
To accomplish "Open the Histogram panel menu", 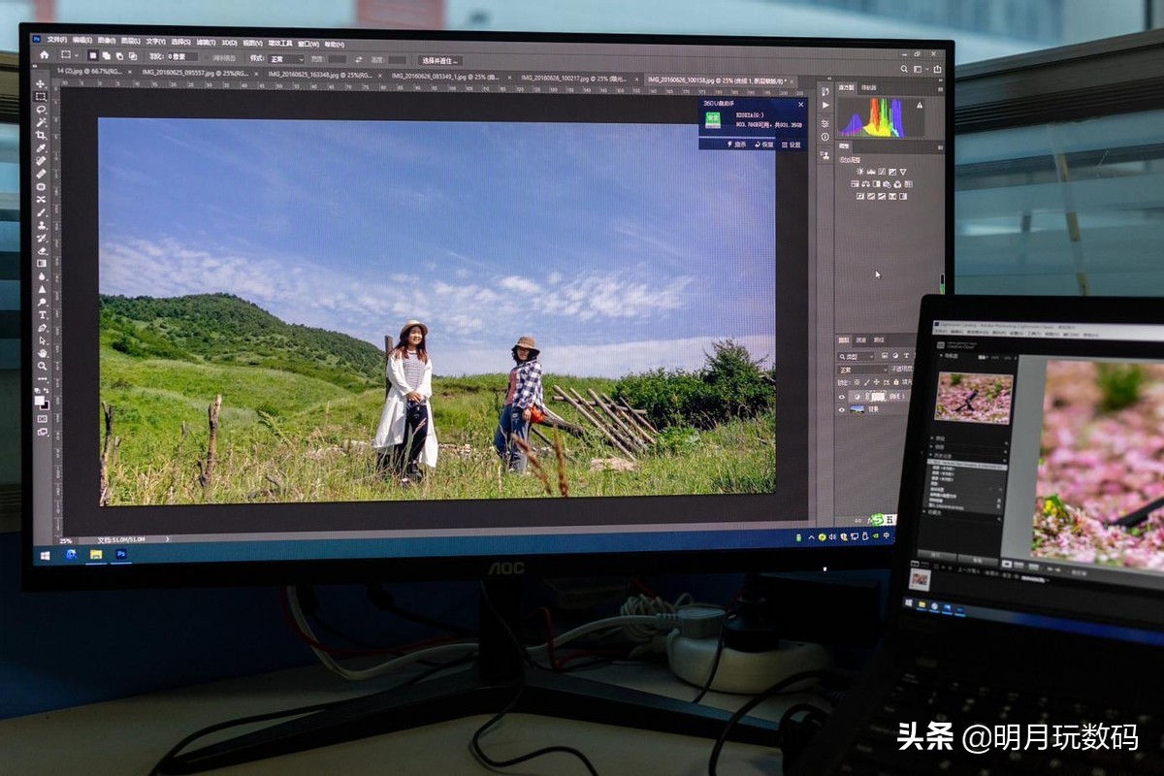I will click(940, 89).
